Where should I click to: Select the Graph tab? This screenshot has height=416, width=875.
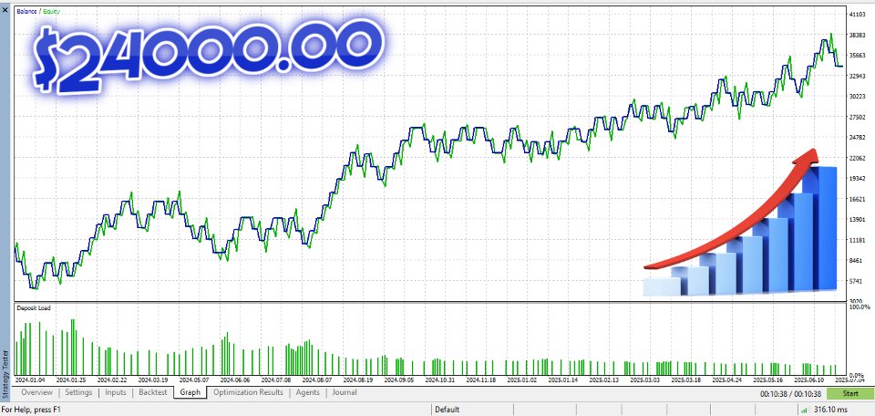pos(190,392)
